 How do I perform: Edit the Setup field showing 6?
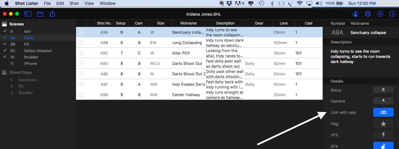383,90
